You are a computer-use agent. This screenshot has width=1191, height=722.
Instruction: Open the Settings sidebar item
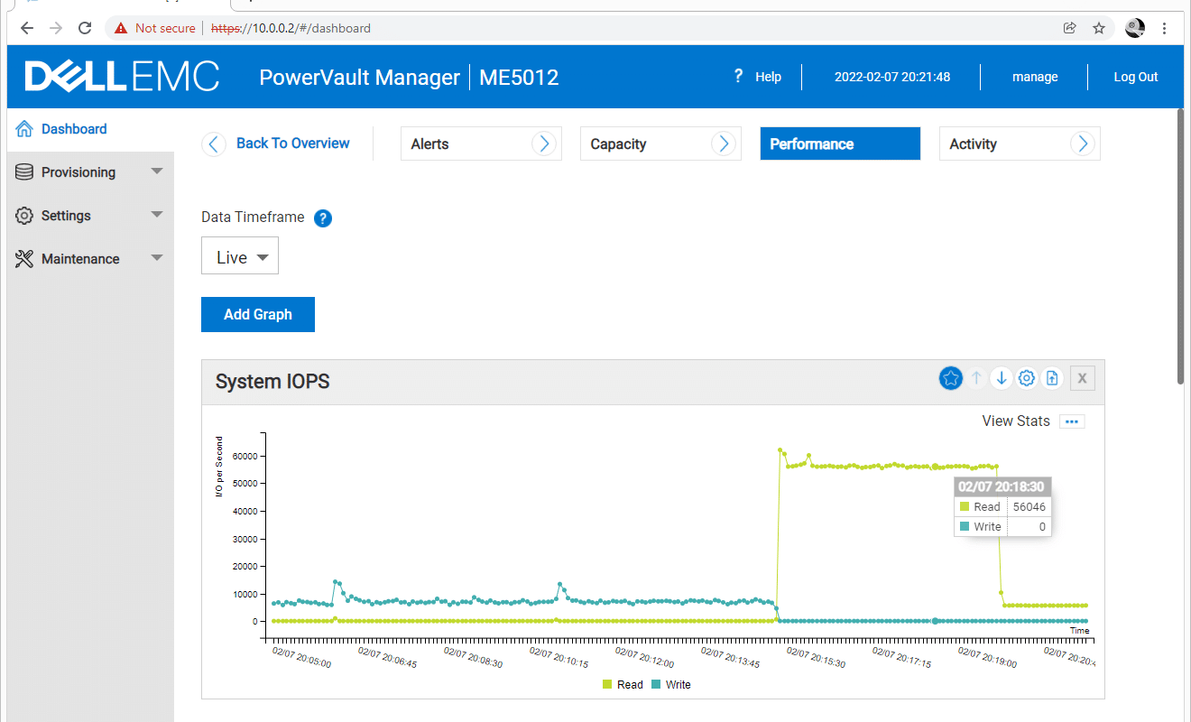point(90,216)
